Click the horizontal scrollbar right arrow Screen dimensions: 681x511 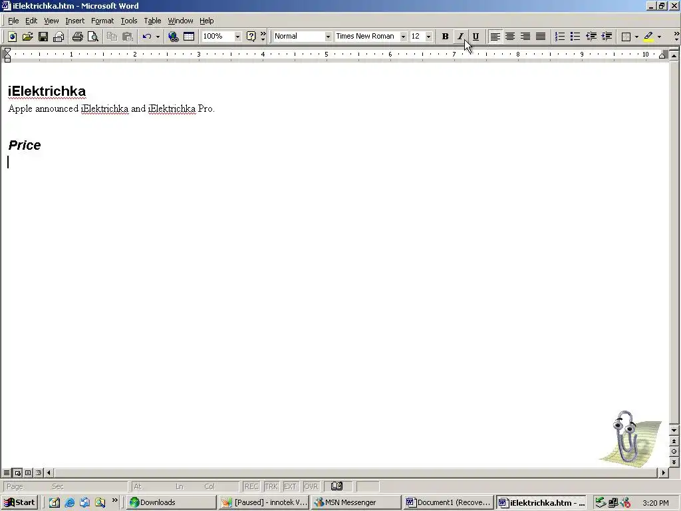[663, 473]
